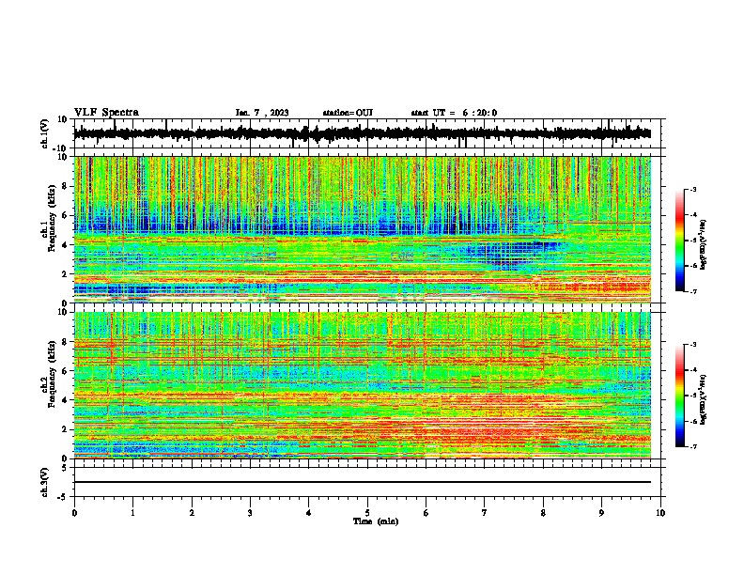Click the ch.1 spectrogram color scale bar
Image resolution: width=744 pixels, height=575 pixels.
tap(679, 241)
